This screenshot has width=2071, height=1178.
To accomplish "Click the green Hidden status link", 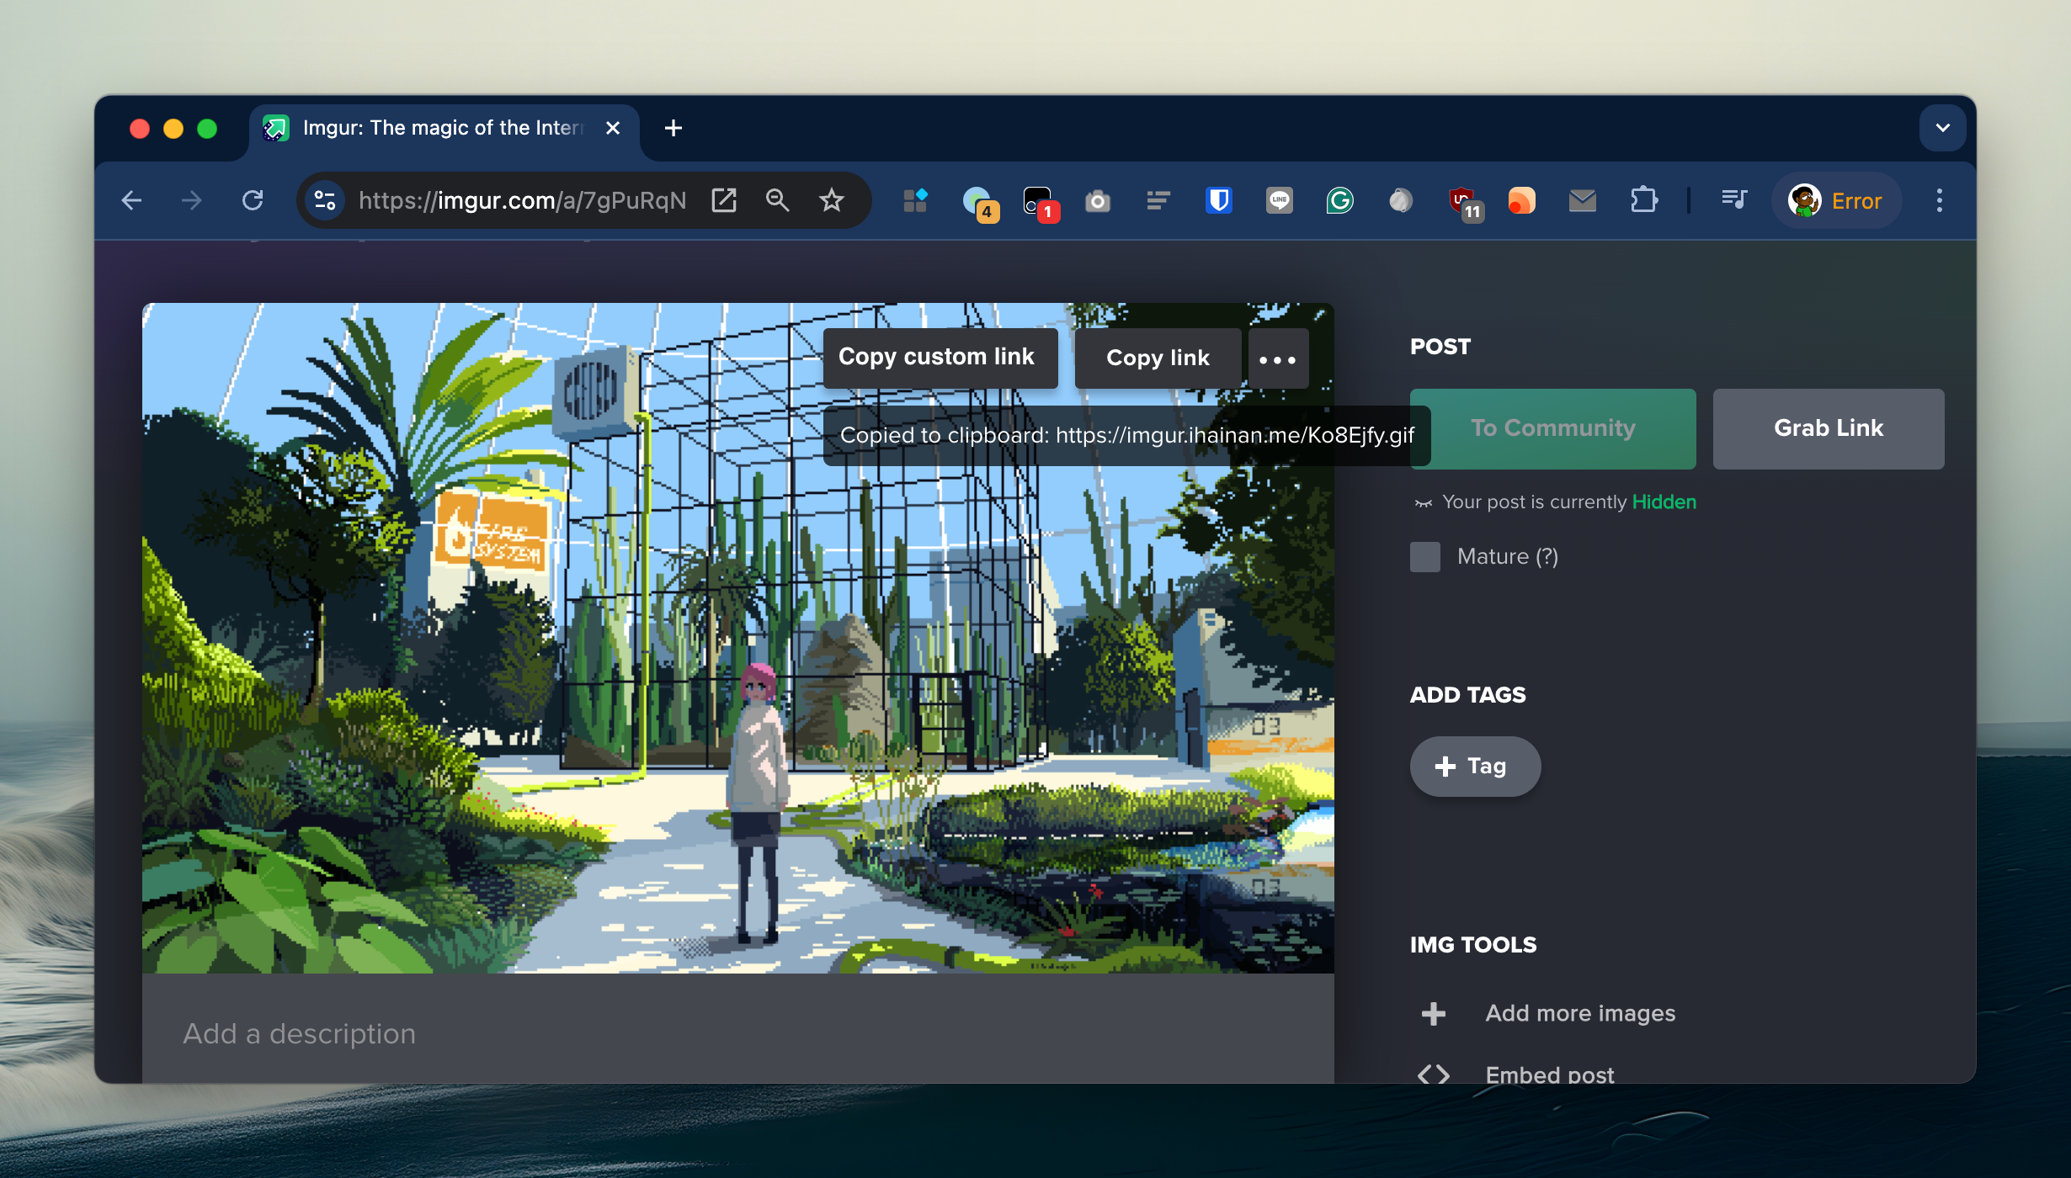I will [x=1664, y=501].
